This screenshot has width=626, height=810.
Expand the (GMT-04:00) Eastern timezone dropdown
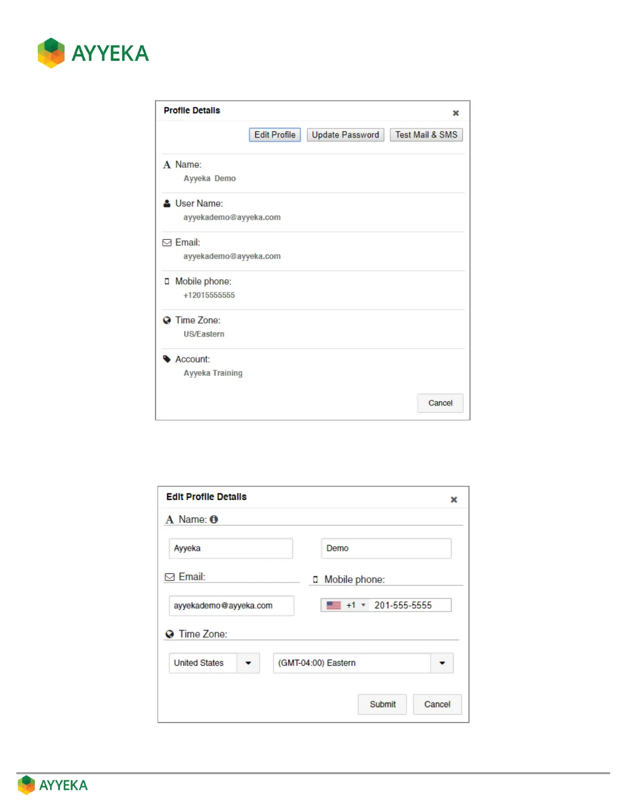[x=442, y=663]
